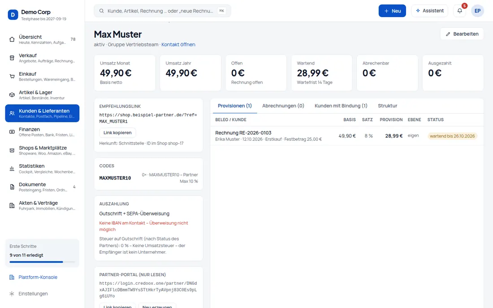Click the Umsatz Jahr card

tap(190, 73)
